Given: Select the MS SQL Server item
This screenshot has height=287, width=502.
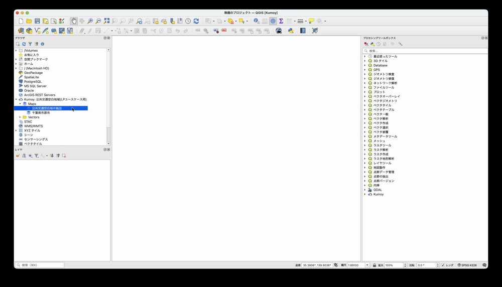Looking at the screenshot, I should point(35,86).
